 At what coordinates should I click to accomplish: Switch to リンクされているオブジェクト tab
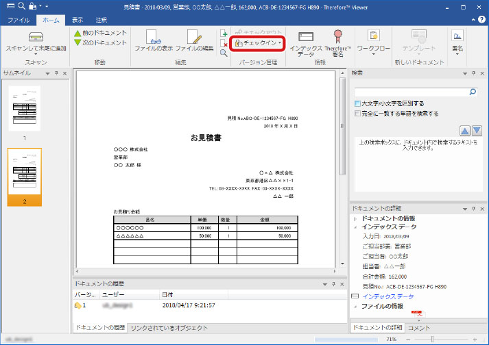coord(169,328)
